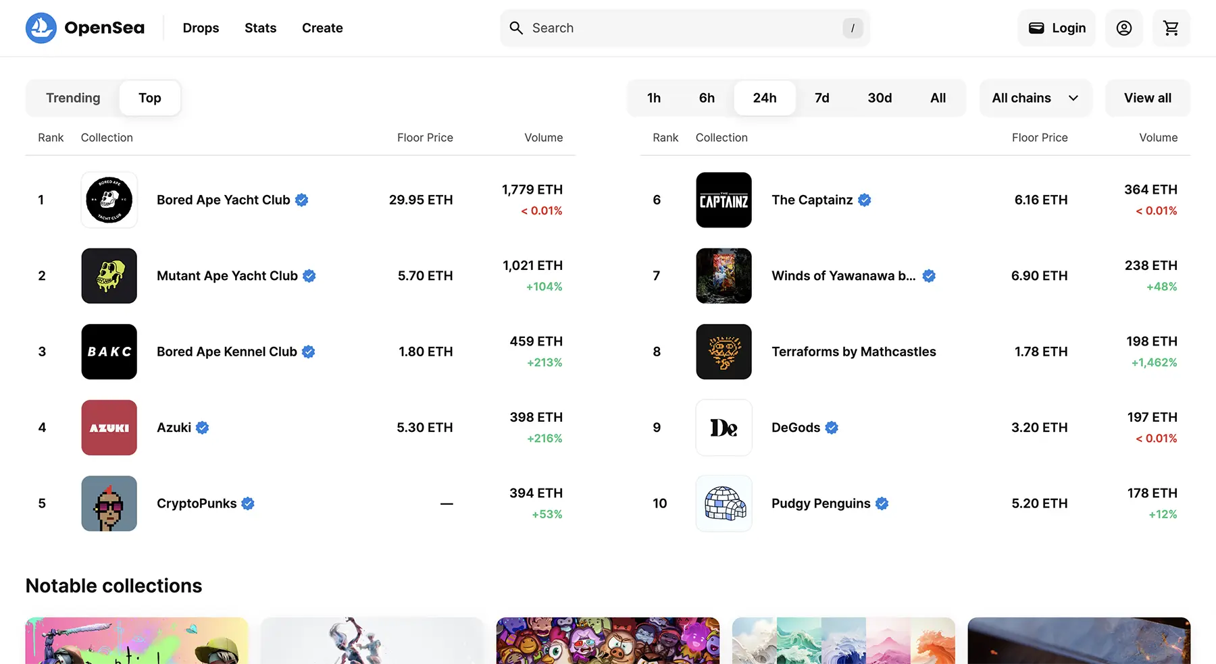Open the Azuki name link
The width and height of the screenshot is (1216, 664).
(x=174, y=428)
